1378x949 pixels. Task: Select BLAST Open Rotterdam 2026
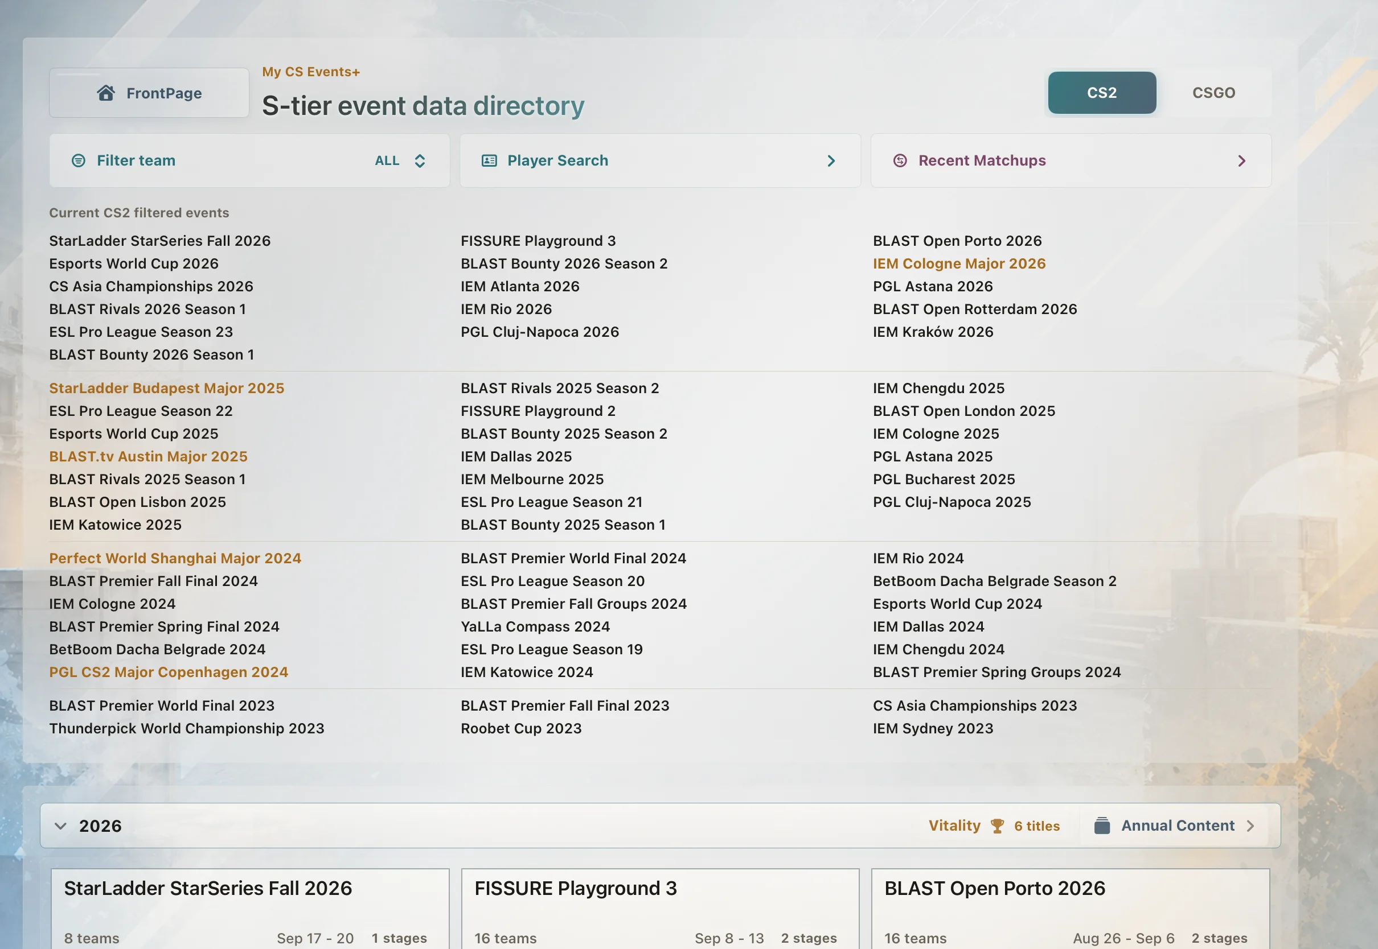975,309
